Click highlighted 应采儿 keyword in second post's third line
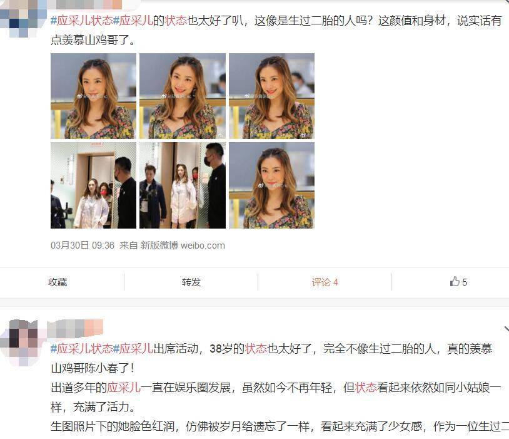The height and width of the screenshot is (439, 509). pos(124,387)
